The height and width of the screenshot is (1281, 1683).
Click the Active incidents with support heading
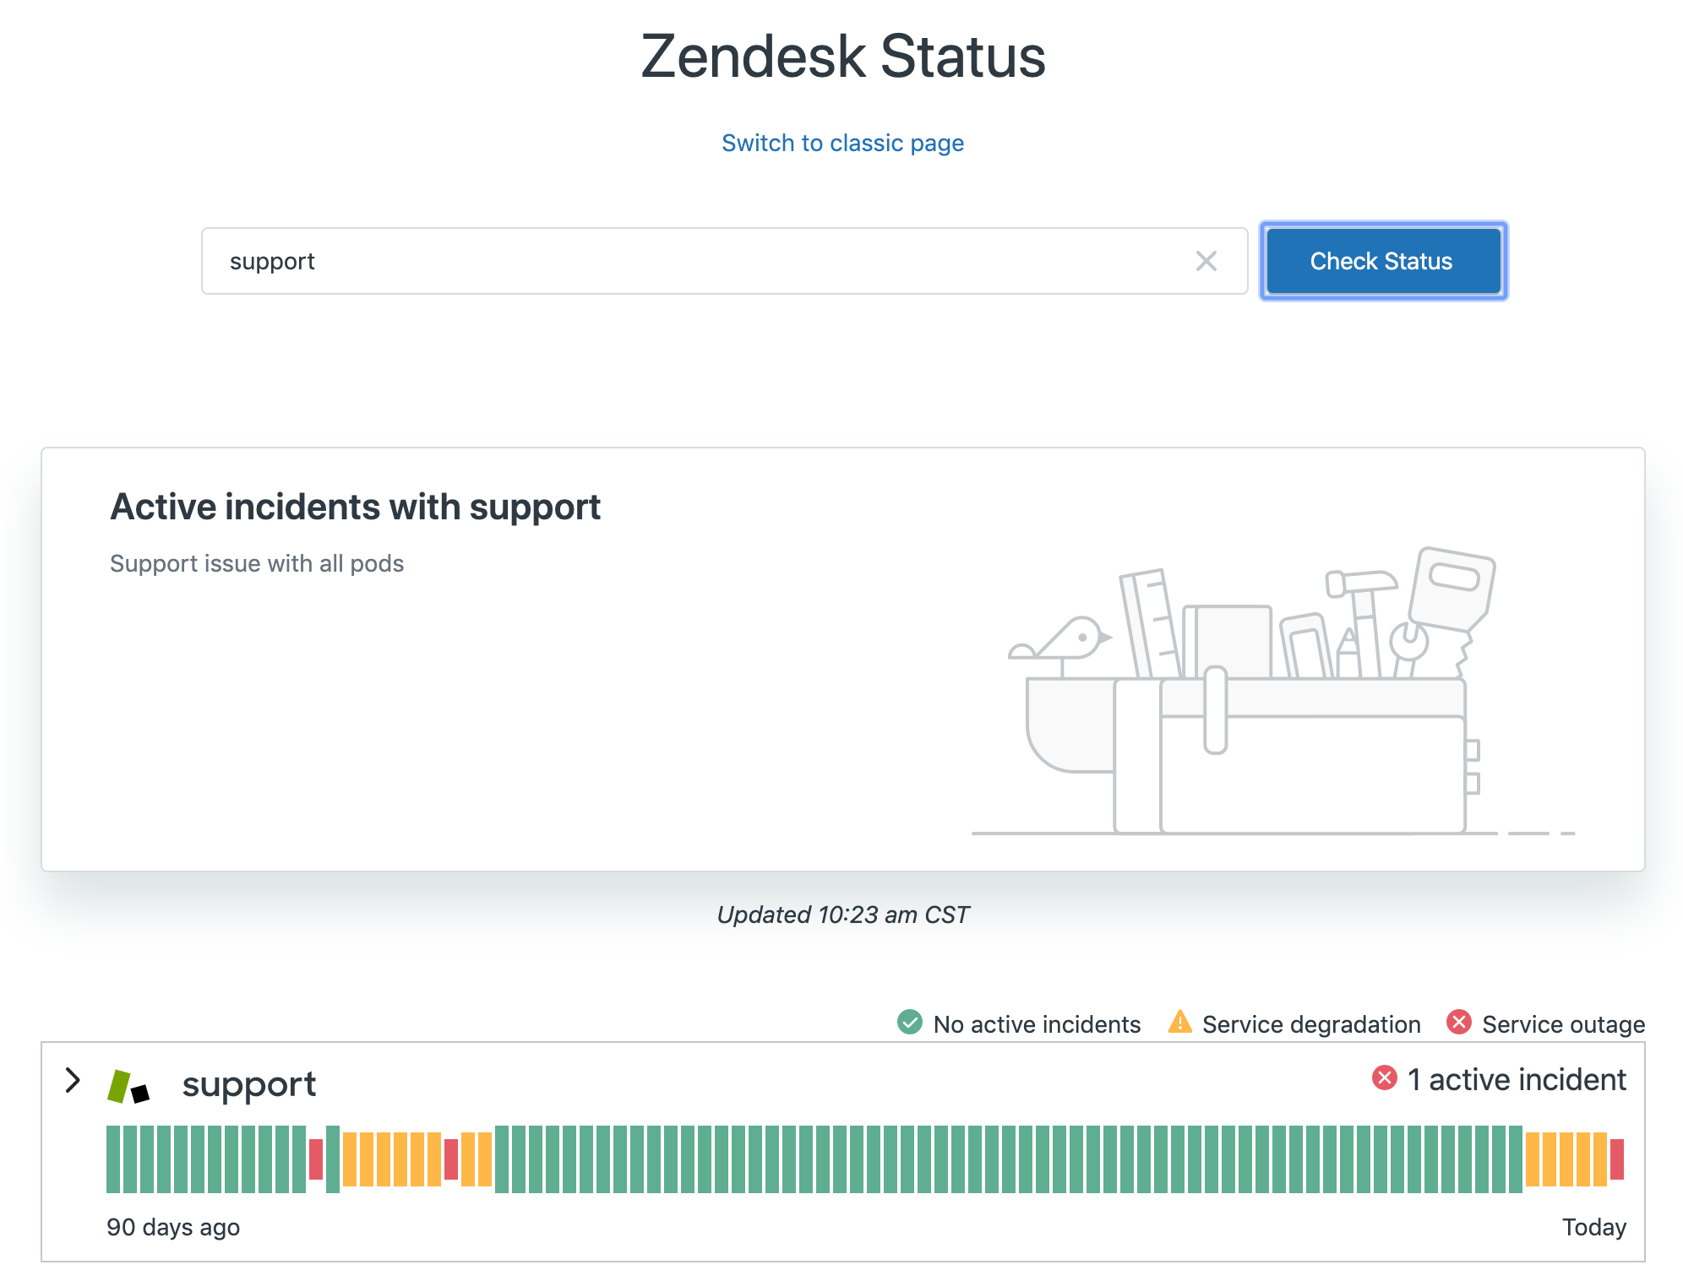356,507
